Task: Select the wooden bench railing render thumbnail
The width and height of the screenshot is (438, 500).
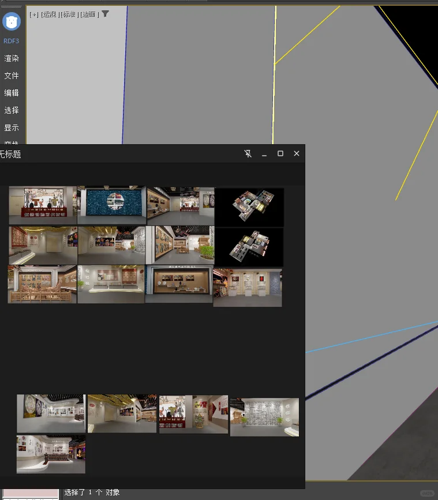Action: coord(42,284)
